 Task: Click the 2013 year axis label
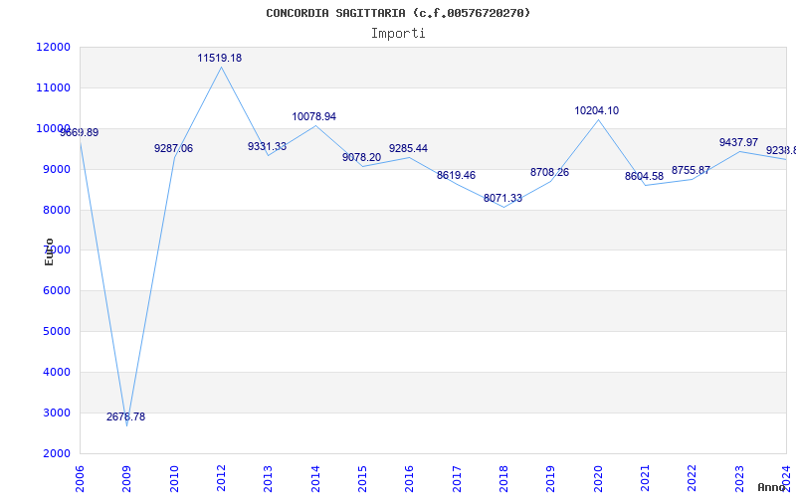point(268,479)
